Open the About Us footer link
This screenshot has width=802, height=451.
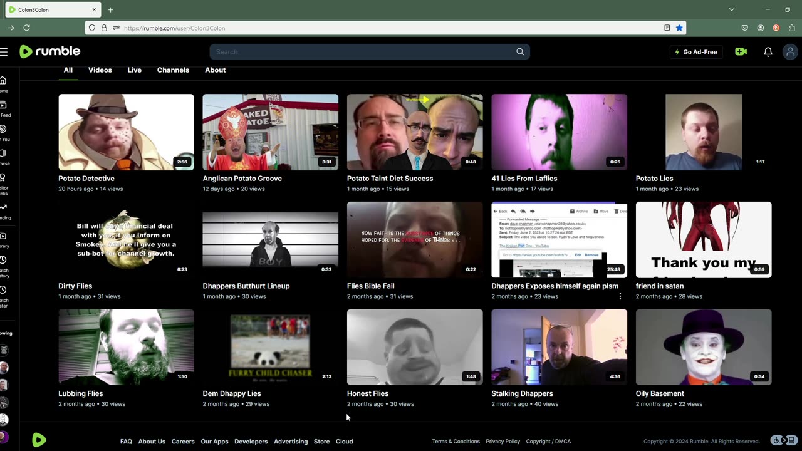click(x=152, y=442)
